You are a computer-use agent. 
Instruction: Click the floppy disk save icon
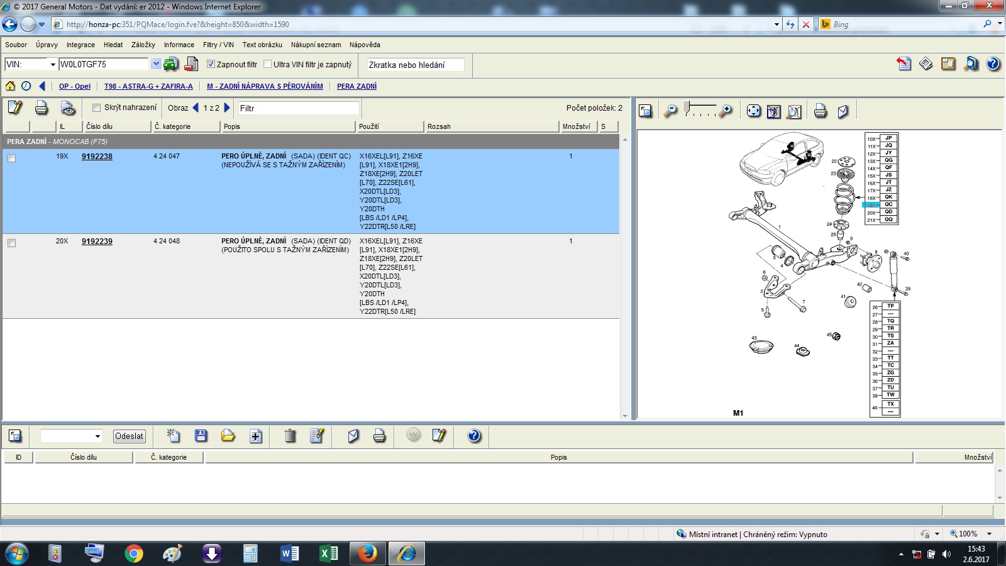coord(201,436)
